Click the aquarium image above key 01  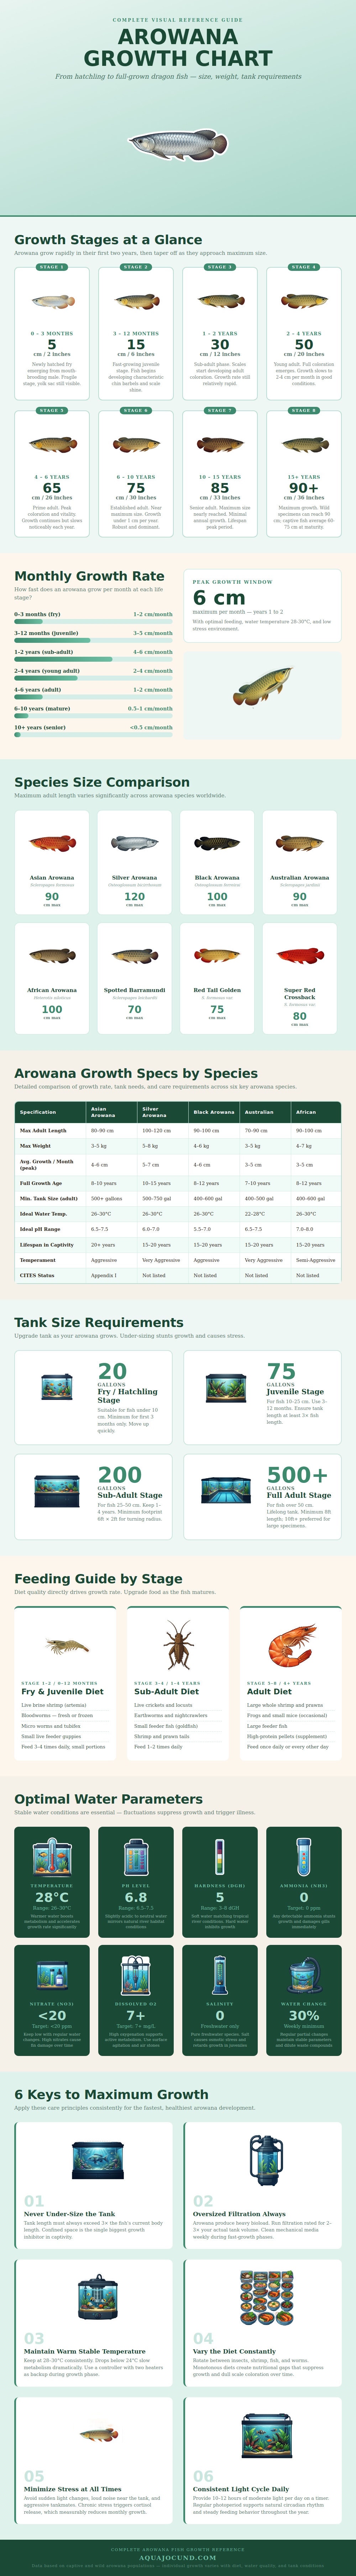[x=98, y=2160]
